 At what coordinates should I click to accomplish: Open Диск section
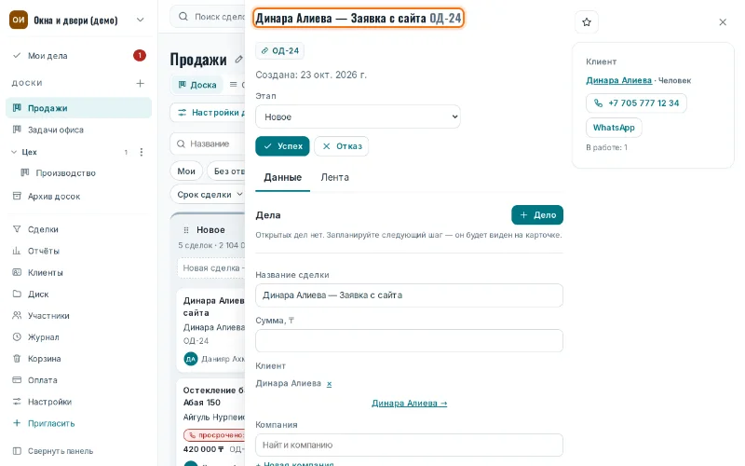78,295
